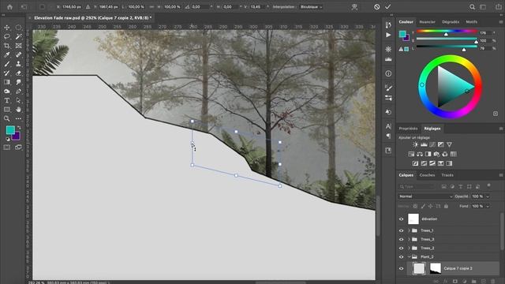Hide the élévation layer

402,219
